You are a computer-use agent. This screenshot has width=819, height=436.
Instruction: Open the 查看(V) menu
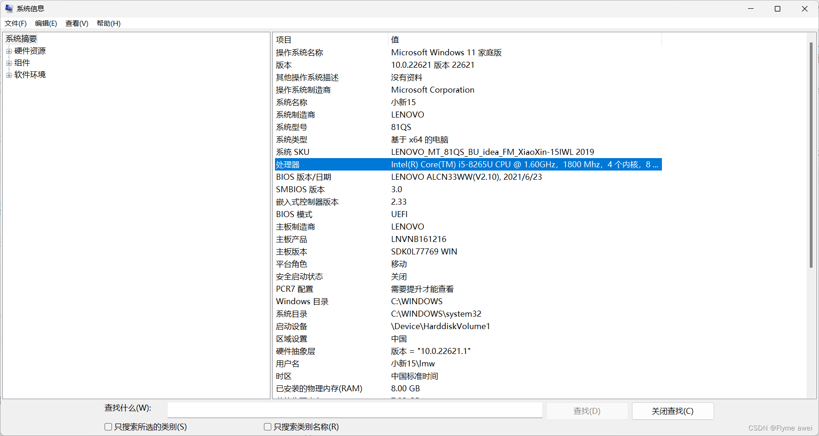(76, 24)
